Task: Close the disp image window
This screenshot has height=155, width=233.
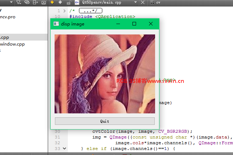Action: point(151,24)
